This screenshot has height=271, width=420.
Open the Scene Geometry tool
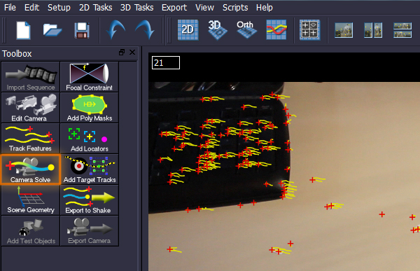click(30, 200)
